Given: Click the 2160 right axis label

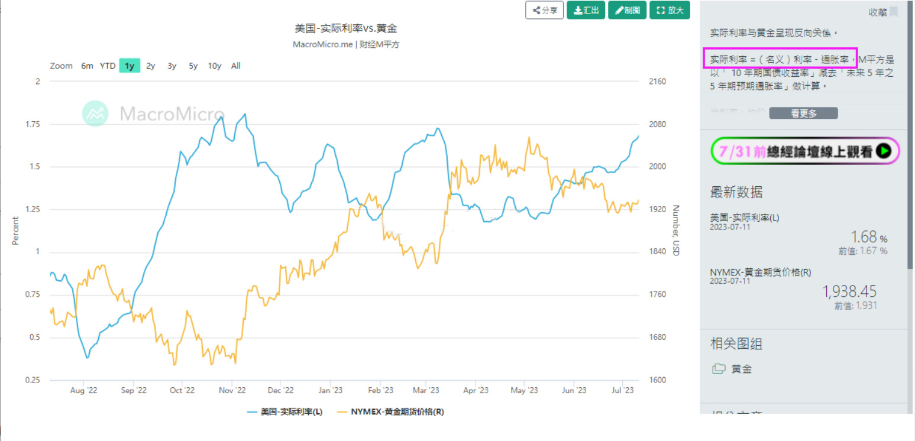Looking at the screenshot, I should 658,82.
